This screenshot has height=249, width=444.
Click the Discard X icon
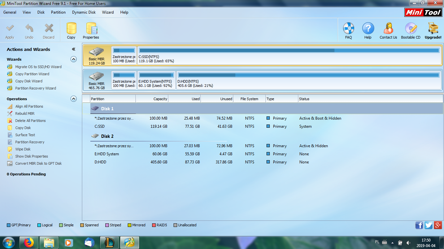(49, 29)
